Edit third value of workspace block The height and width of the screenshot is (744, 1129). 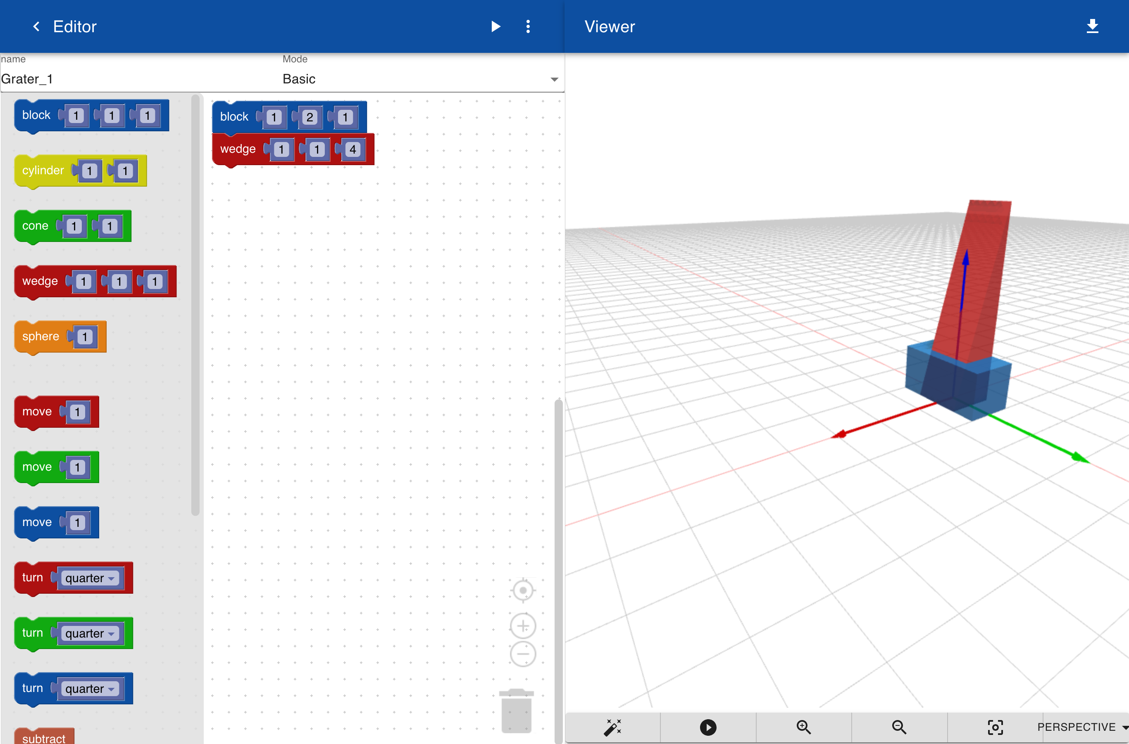click(x=345, y=117)
